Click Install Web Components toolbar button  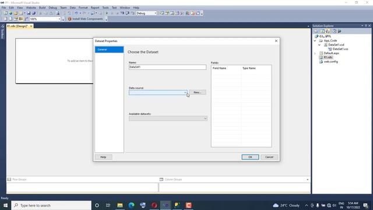(x=86, y=19)
